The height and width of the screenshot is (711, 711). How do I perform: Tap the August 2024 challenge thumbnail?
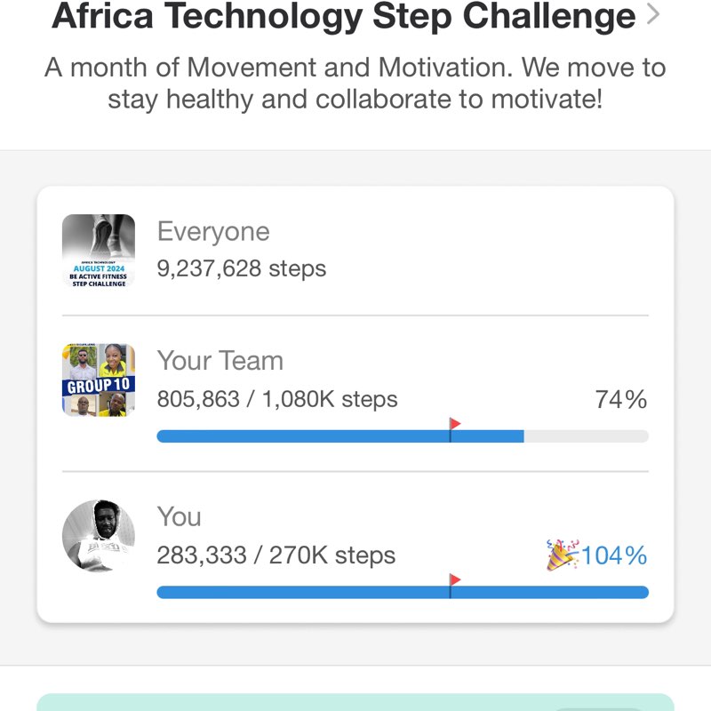click(x=99, y=252)
